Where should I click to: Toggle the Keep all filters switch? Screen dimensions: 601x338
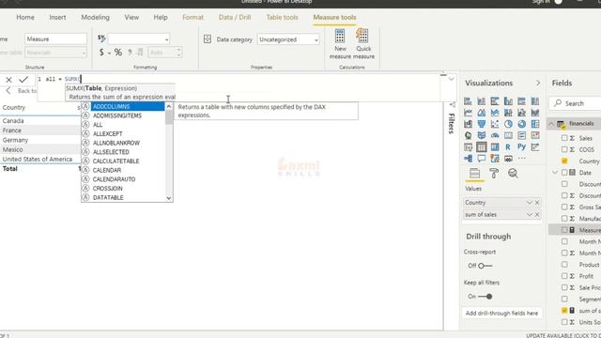click(x=485, y=297)
